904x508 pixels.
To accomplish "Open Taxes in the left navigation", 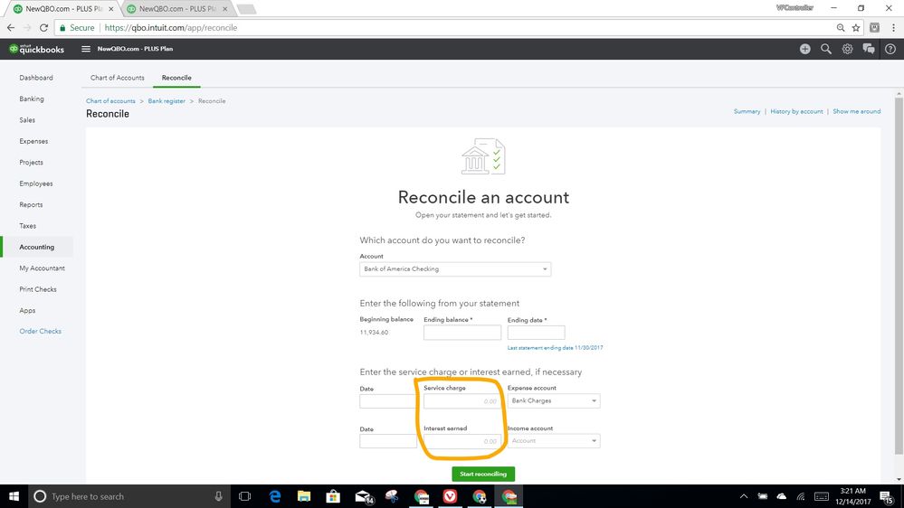I will (x=28, y=226).
